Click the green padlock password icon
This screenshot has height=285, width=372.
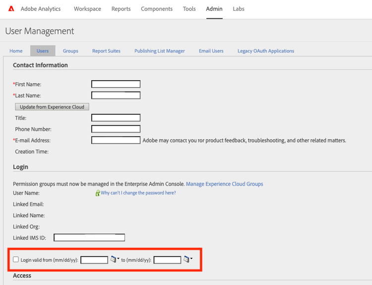tap(98, 193)
